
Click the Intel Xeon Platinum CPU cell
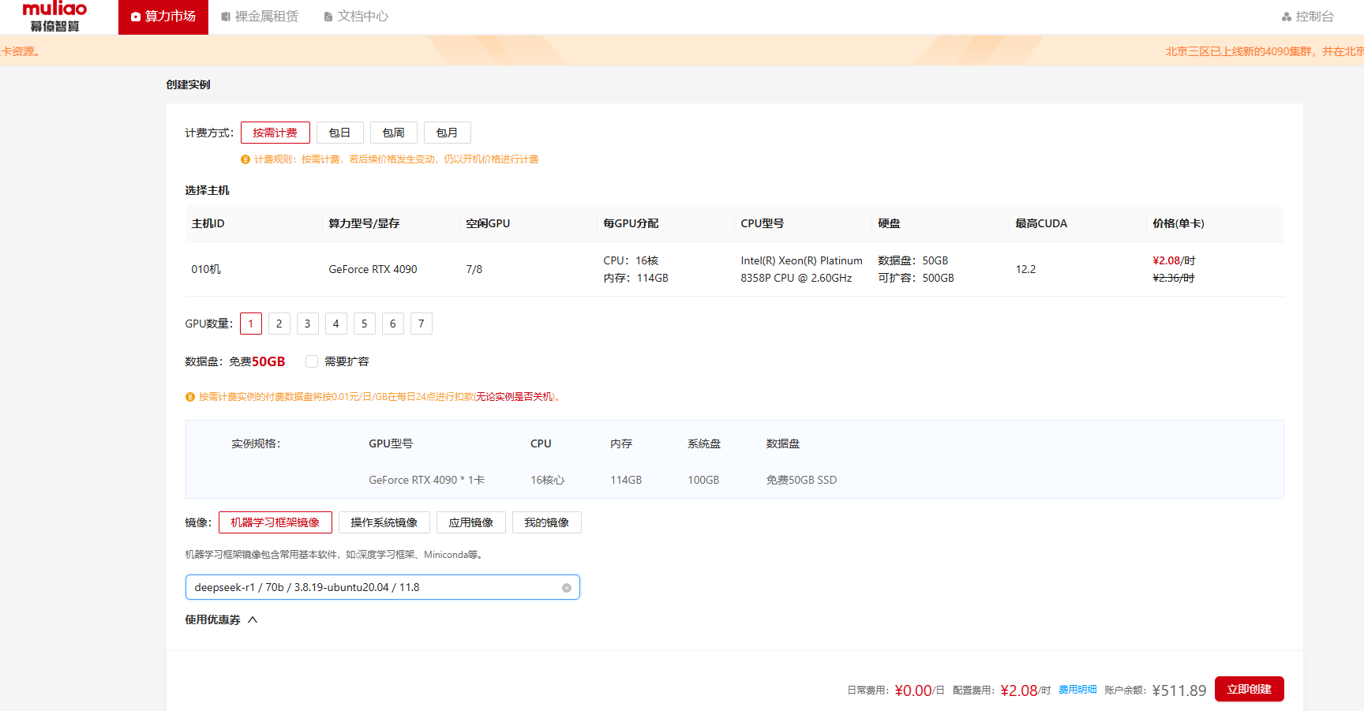801,269
